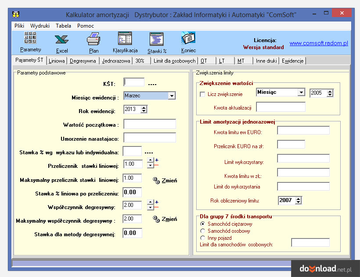Click the Kwota aktualizacji input field

click(x=281, y=107)
